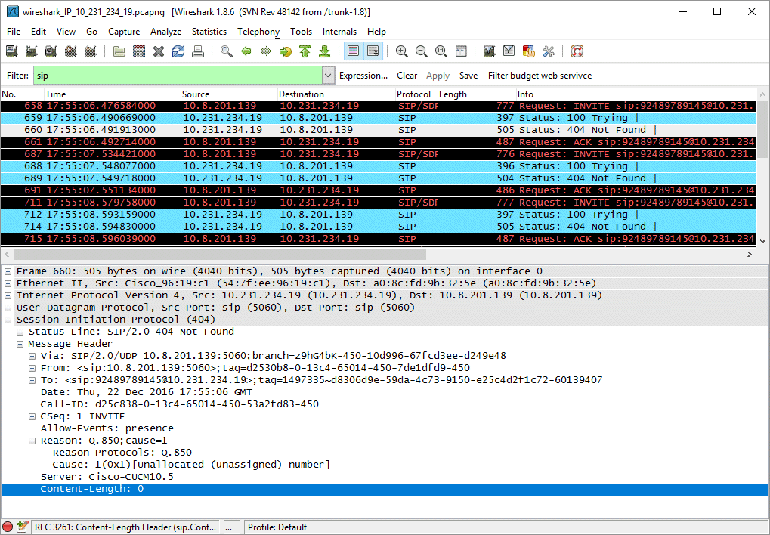Screen dimensions: 770x535
Task: Open expert info red circle in status bar
Action: [x=8, y=527]
